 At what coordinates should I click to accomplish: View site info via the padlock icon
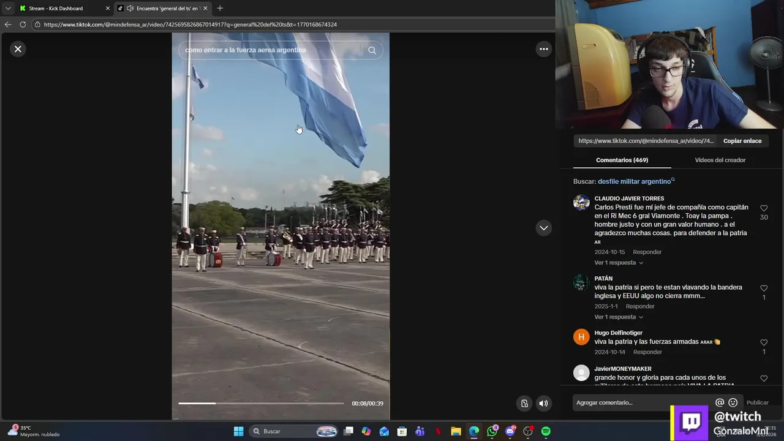pos(37,24)
